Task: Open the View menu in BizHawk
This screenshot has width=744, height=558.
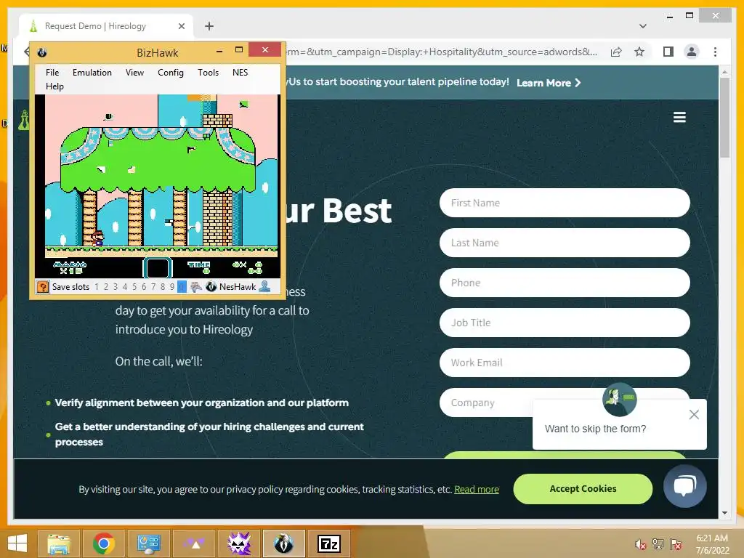Action: (134, 73)
